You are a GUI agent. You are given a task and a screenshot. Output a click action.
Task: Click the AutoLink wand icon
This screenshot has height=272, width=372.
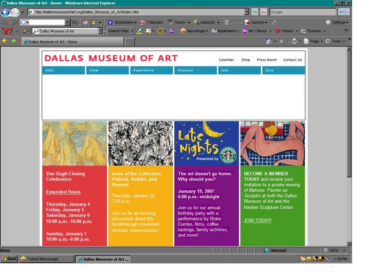point(196,22)
